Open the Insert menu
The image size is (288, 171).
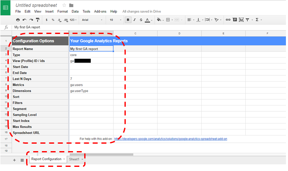point(49,11)
